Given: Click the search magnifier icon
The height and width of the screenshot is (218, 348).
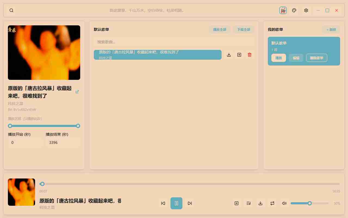Looking at the screenshot, I should pos(11,10).
